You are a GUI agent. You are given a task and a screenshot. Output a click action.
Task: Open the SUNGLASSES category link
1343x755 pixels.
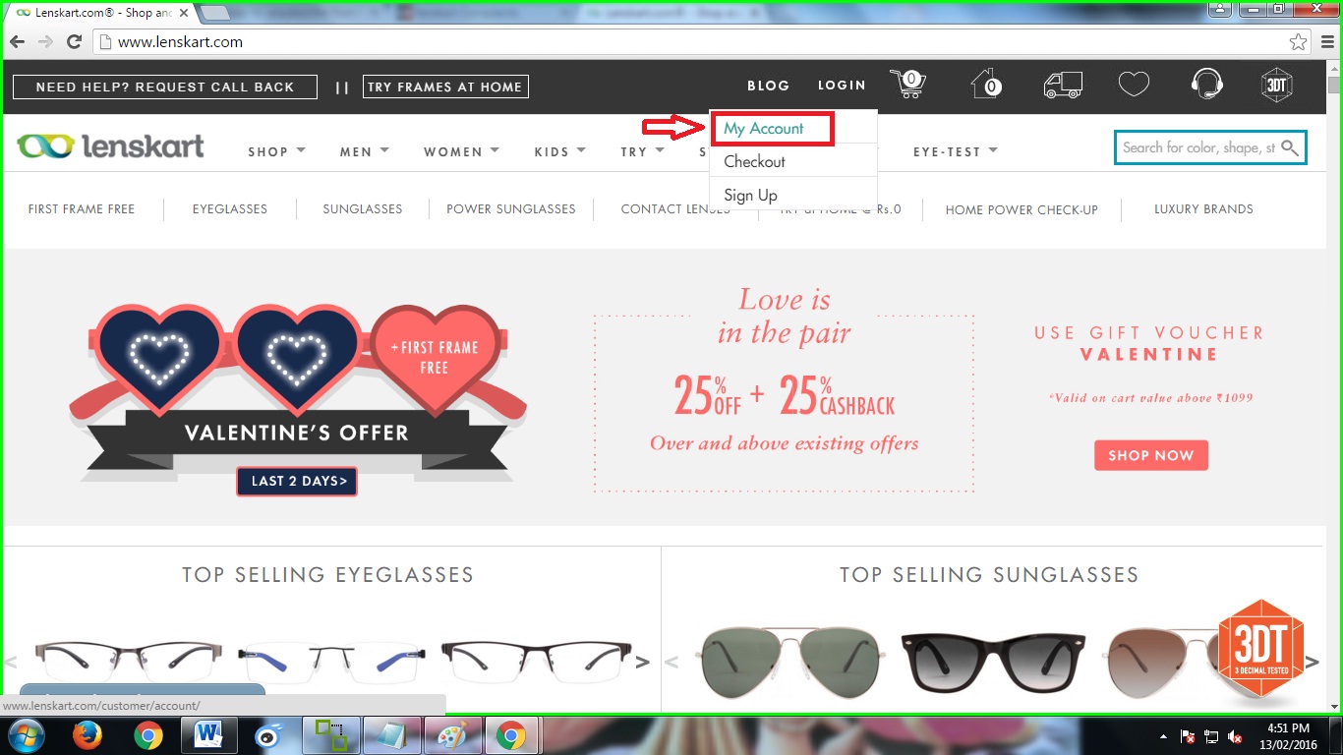(x=363, y=209)
